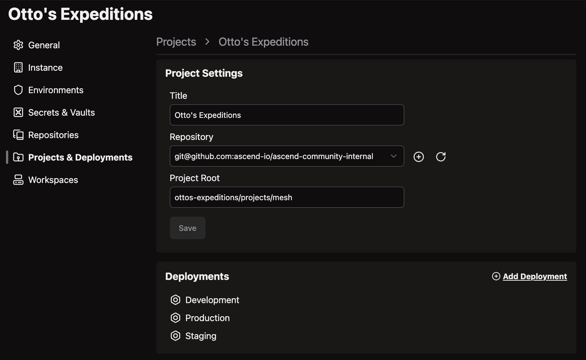Image resolution: width=586 pixels, height=360 pixels.
Task: Click the General gear icon in sidebar
Action: click(18, 45)
